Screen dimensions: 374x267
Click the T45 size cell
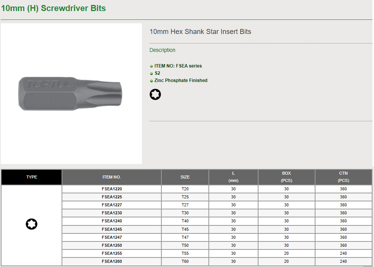[x=185, y=229]
